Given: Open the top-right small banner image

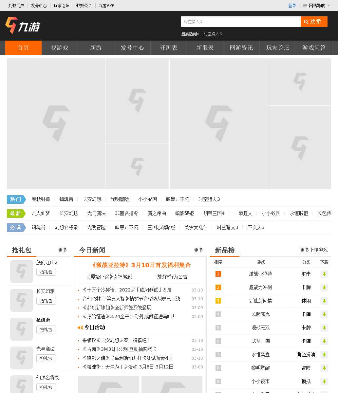Looking at the screenshot, I should 300,82.
